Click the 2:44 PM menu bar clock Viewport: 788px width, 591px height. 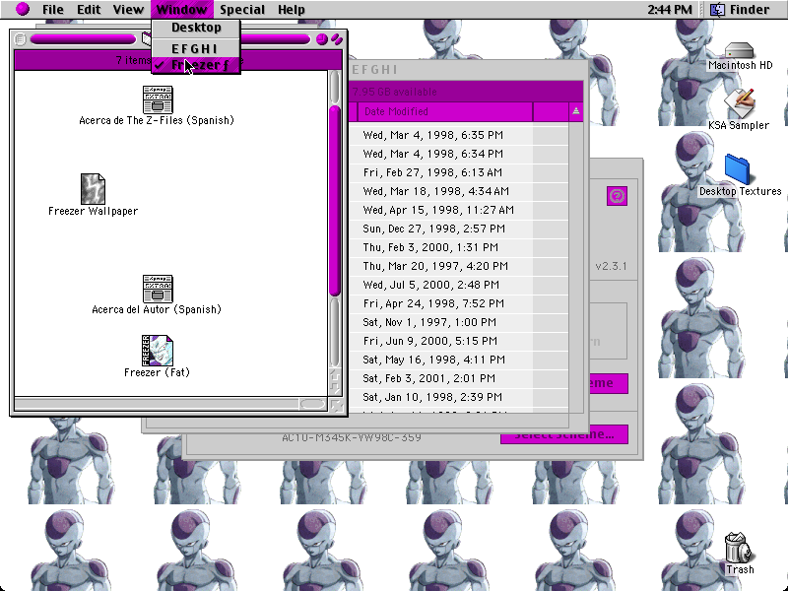[670, 10]
